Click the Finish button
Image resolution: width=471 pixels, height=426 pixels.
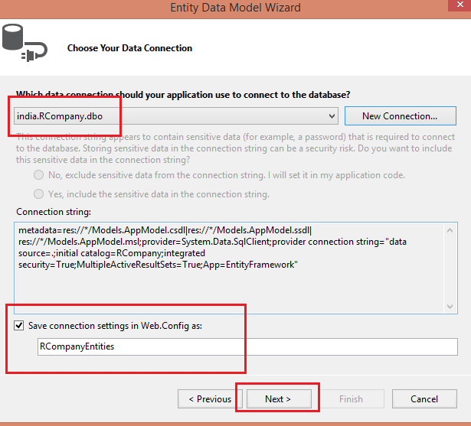352,399
